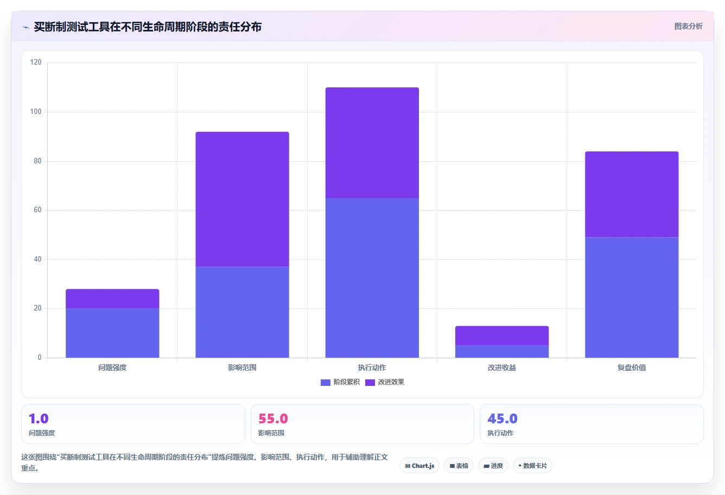725x495 pixels.
Task: Click the 45.0 执行动作 data card
Action: (592, 424)
